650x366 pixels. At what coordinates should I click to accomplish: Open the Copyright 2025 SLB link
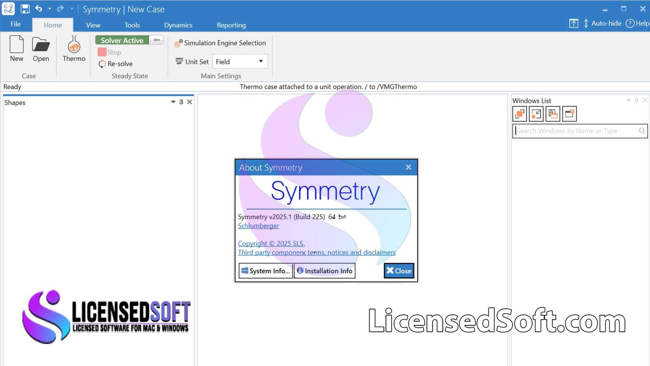click(x=271, y=244)
